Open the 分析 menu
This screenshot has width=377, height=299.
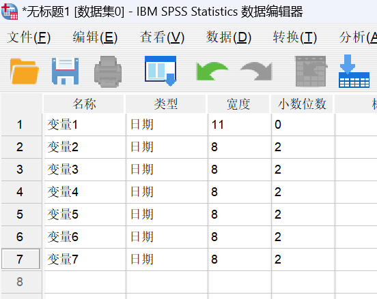[358, 37]
